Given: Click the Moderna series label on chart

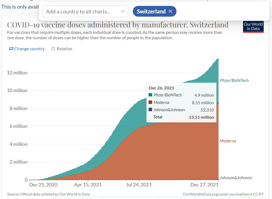Looking at the screenshot, I should 228,141.
